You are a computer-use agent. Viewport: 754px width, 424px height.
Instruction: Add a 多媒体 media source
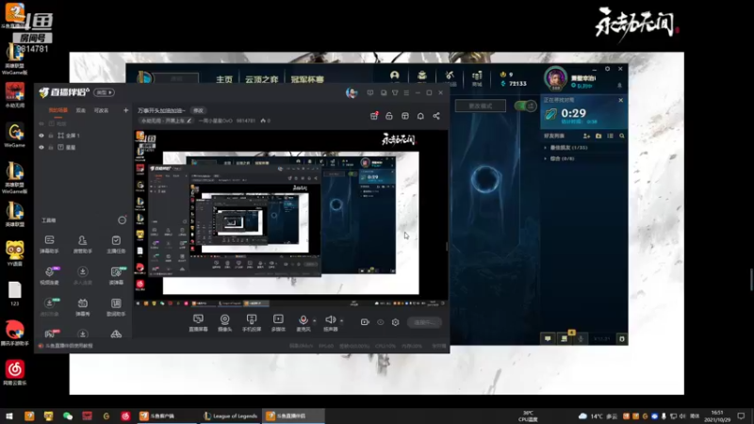278,322
